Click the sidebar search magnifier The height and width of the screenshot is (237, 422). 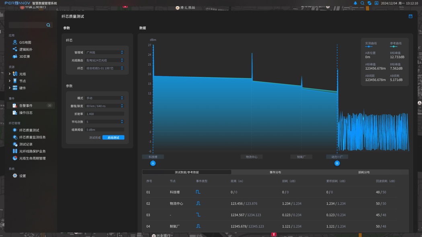click(x=49, y=25)
